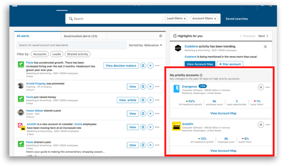Open View Account Map under Energence
The width and height of the screenshot is (291, 166).
coord(223,113)
